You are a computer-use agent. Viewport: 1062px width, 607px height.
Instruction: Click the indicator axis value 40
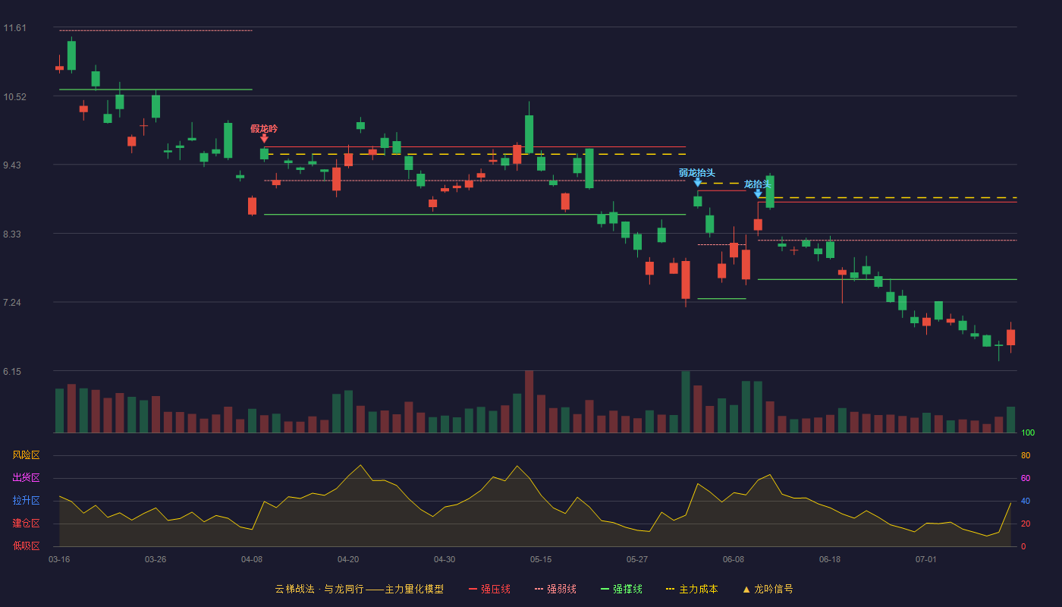[x=1026, y=501]
